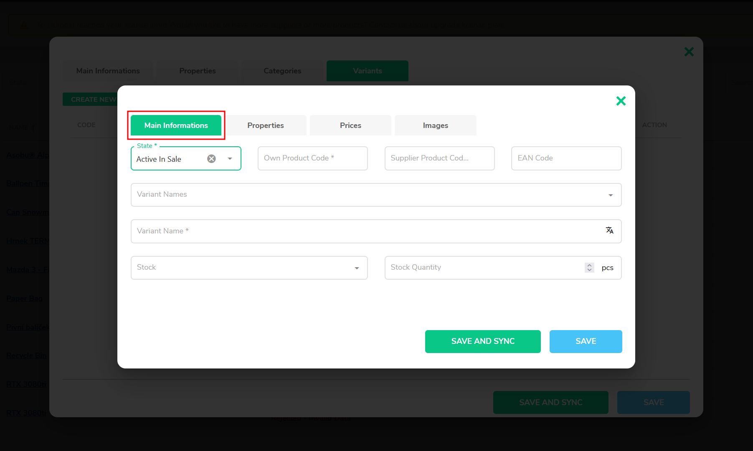The image size is (753, 451).
Task: Open the Images tab
Action: pos(435,125)
